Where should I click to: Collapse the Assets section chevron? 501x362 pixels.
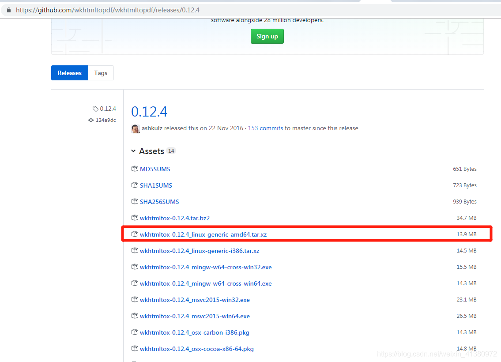(133, 151)
